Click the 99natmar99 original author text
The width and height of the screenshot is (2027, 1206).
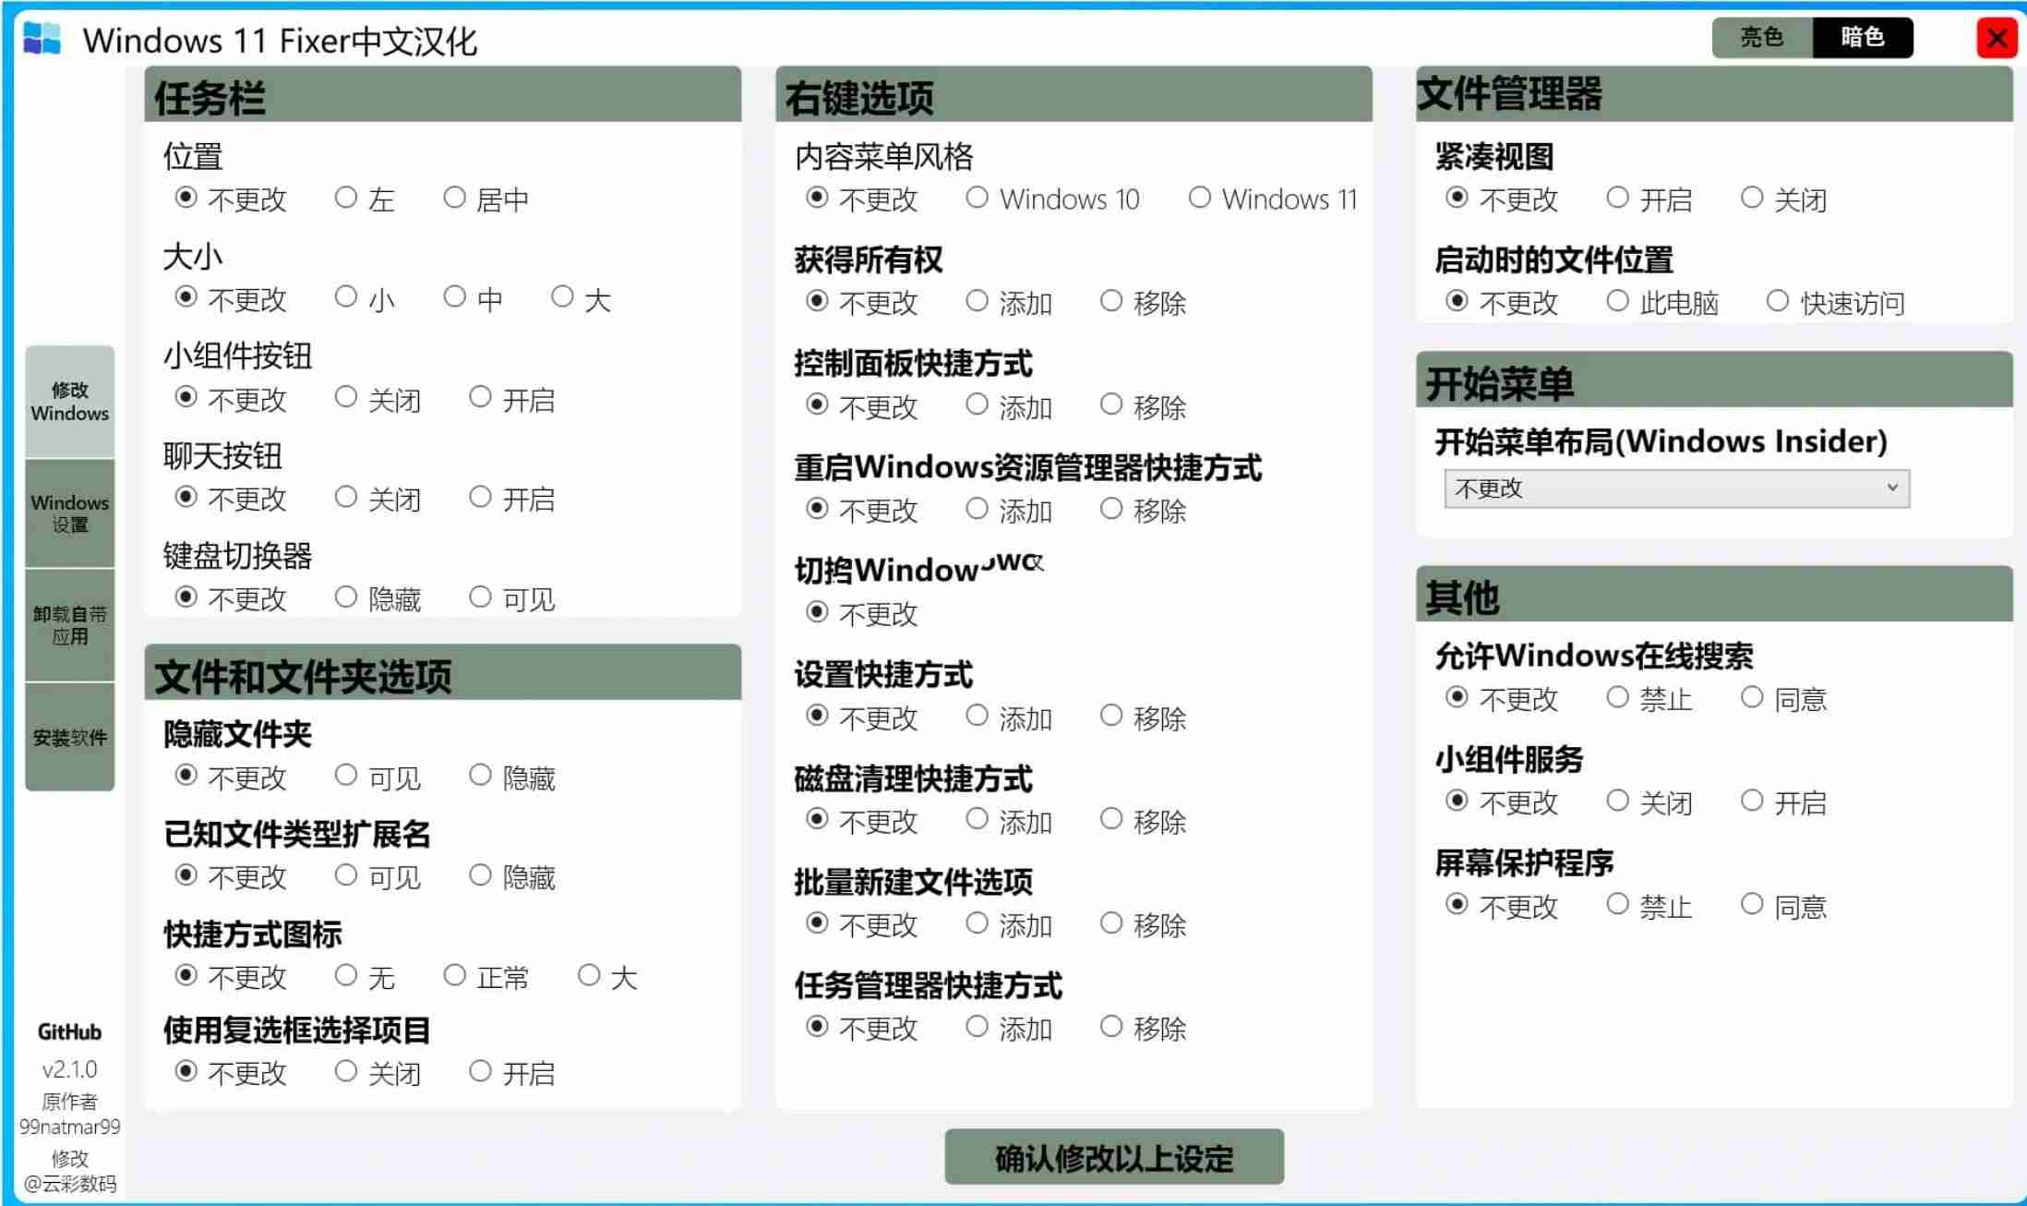point(70,1127)
